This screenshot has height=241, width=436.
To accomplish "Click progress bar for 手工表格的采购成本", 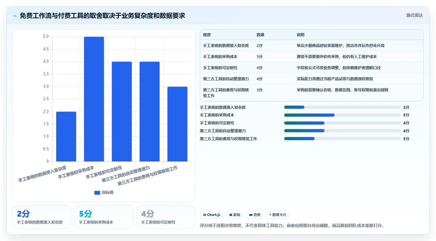I will point(342,115).
